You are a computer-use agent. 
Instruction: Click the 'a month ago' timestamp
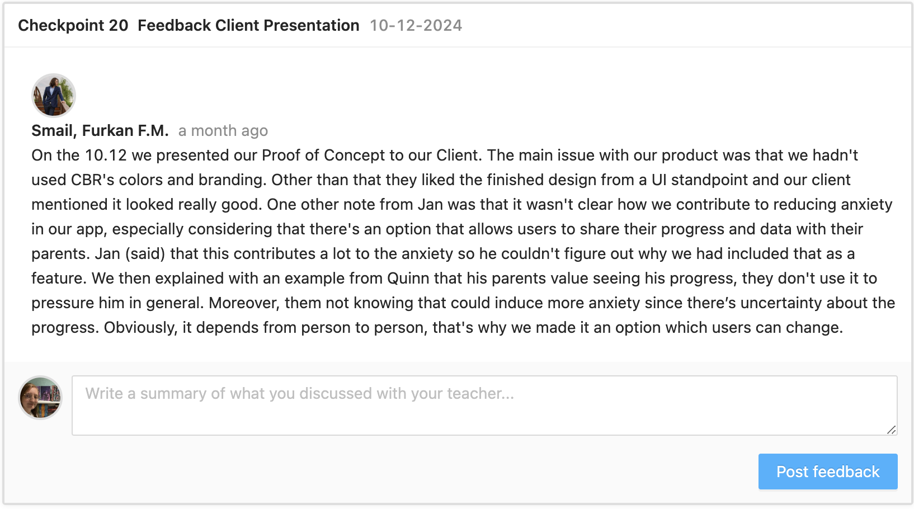[x=223, y=131]
